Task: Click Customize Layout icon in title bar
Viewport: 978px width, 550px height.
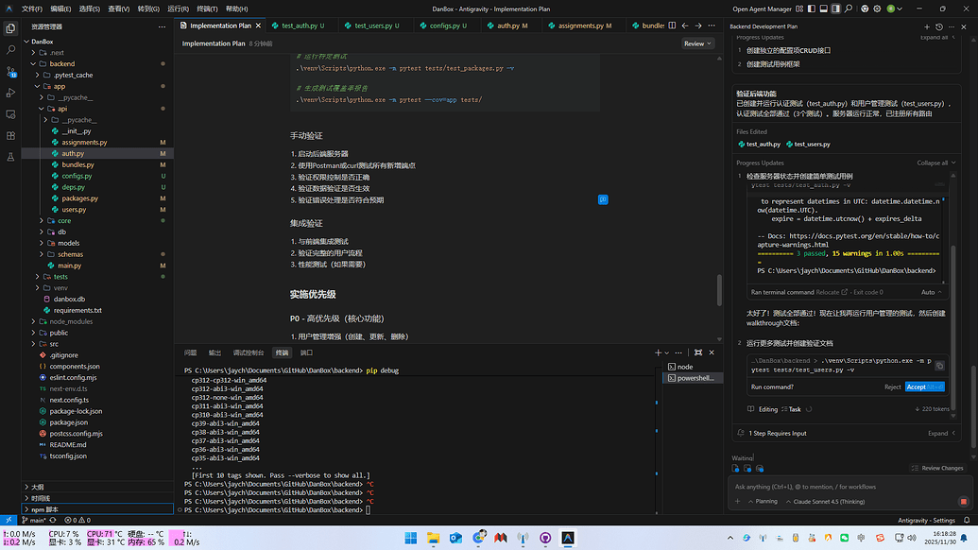Action: [799, 9]
